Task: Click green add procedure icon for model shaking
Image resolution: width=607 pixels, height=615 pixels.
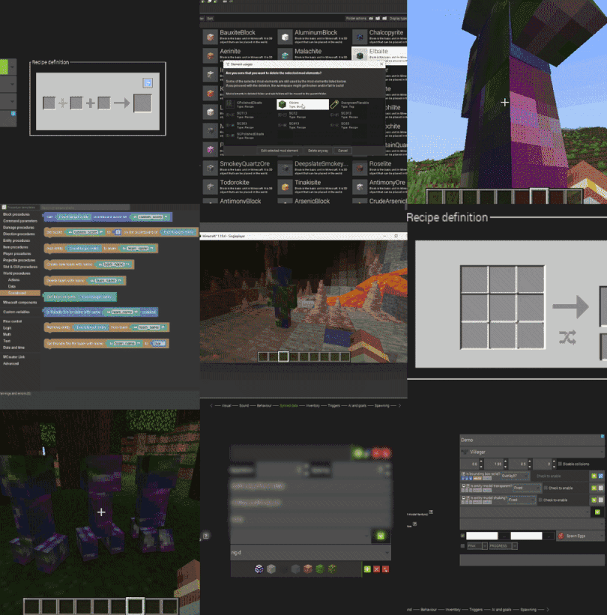Action: [x=594, y=500]
